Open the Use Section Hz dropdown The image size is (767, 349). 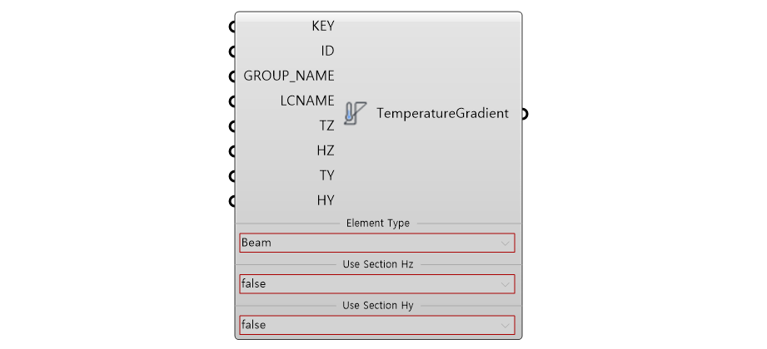point(377,283)
